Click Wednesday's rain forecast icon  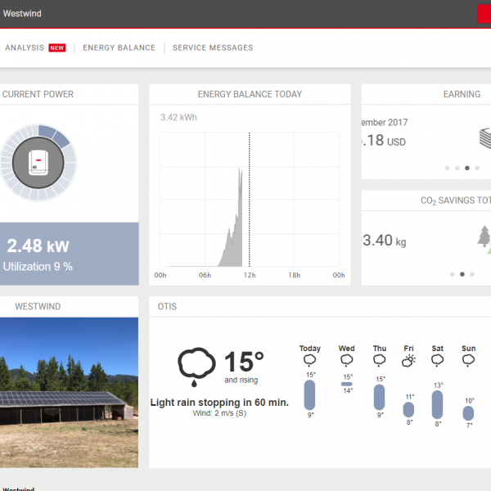pos(347,360)
